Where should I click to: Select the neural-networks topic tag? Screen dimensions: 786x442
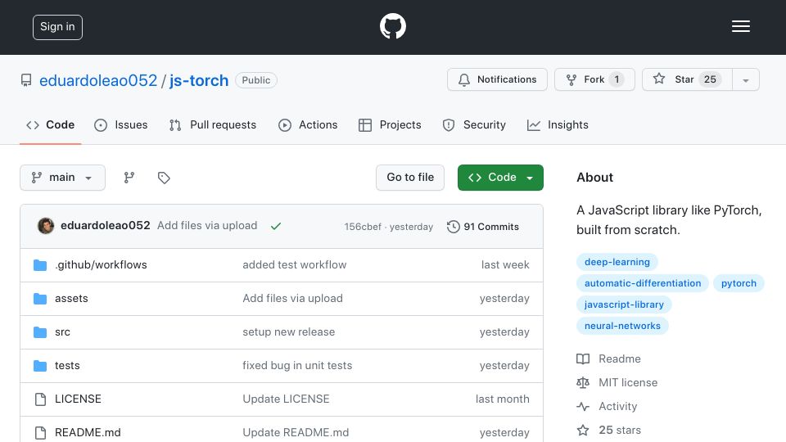pyautogui.click(x=622, y=326)
